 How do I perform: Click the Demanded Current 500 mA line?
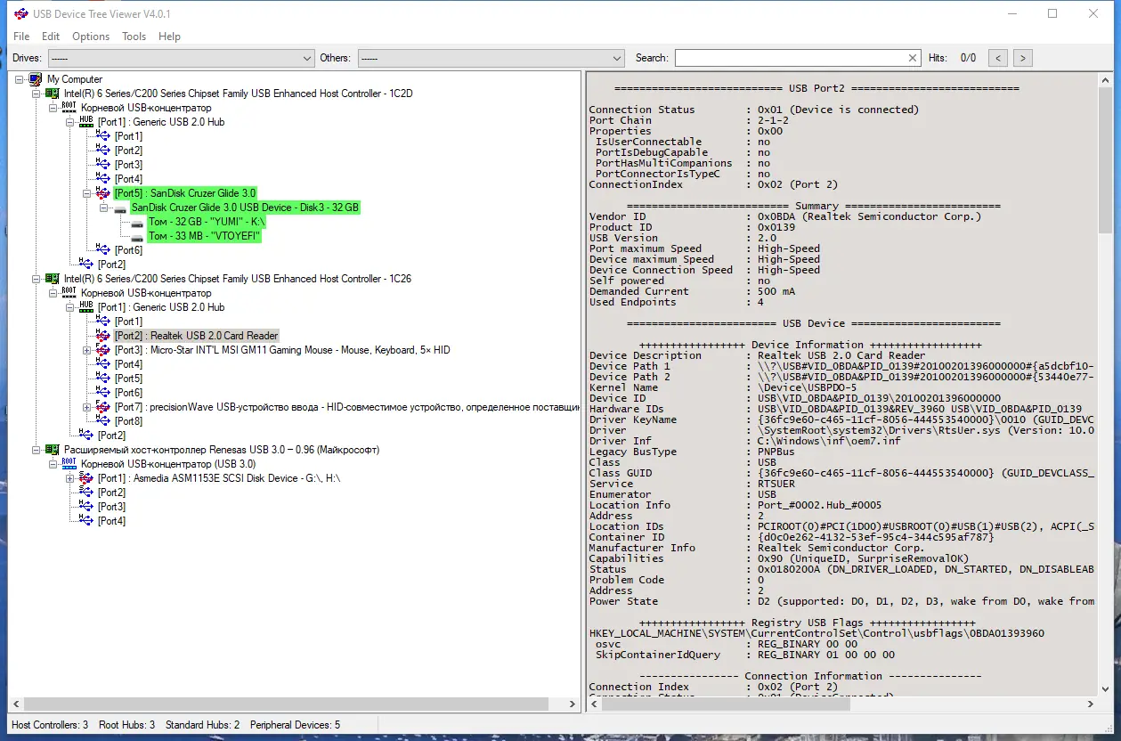pos(692,291)
